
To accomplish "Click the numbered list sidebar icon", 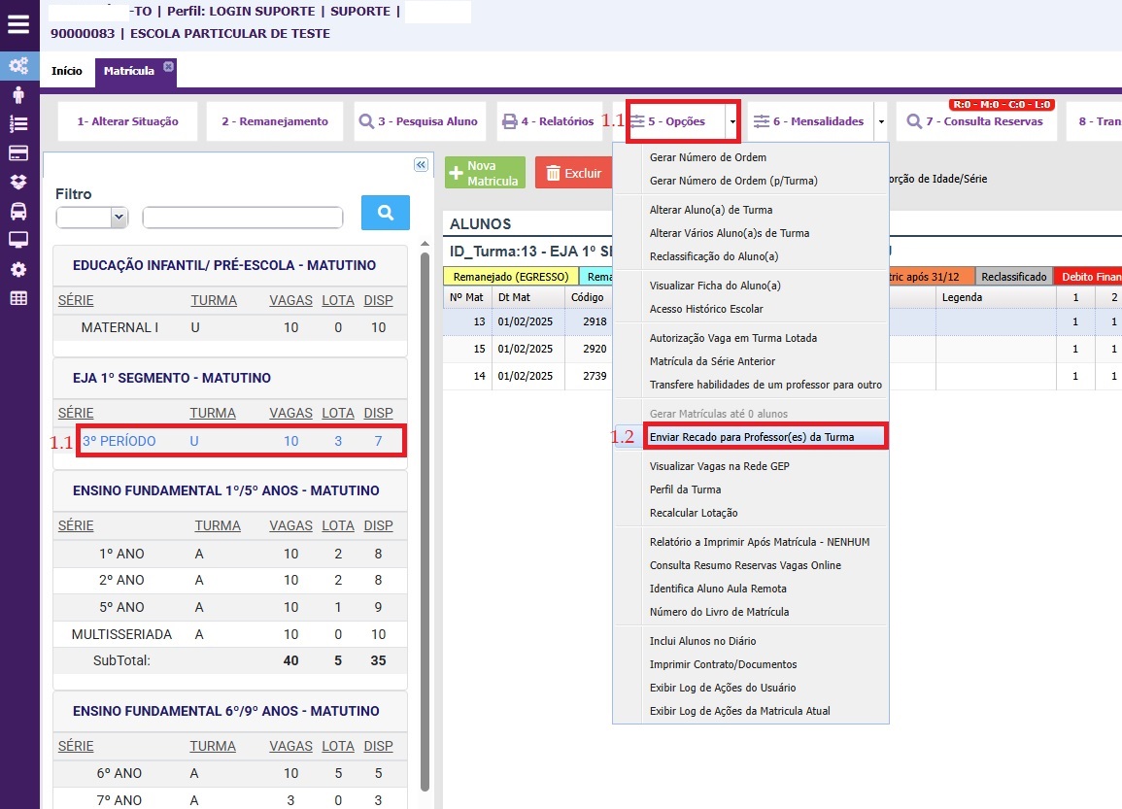I will [18, 124].
